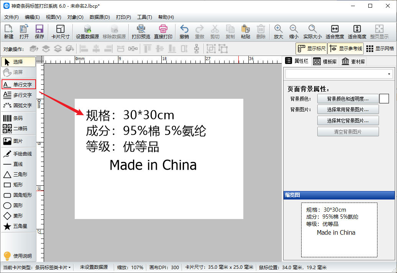Click the 删除 trash icon
The image size is (397, 273).
(261, 32)
